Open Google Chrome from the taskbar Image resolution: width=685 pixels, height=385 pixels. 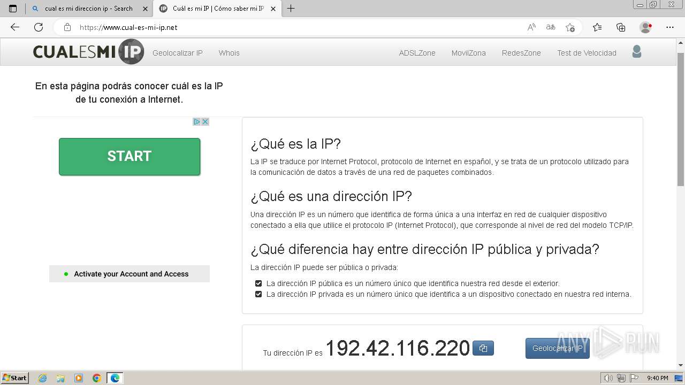pyautogui.click(x=97, y=378)
